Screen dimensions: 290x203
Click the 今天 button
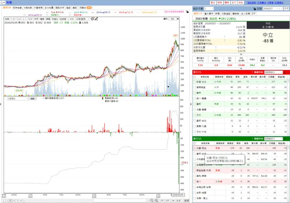coord(286,9)
